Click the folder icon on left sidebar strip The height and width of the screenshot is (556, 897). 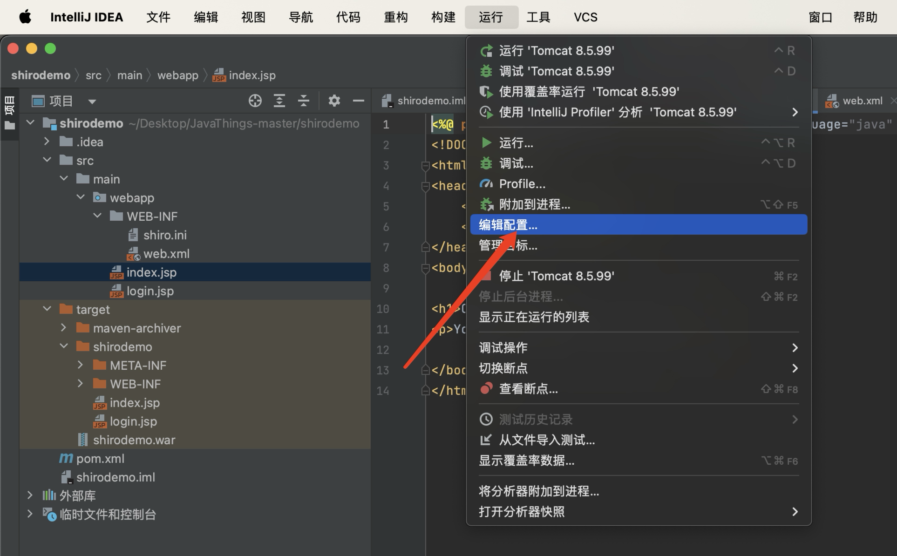[9, 125]
